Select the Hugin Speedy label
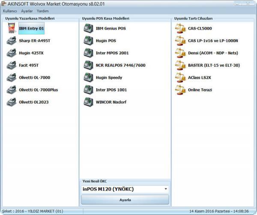257x215 pixels. [x=109, y=78]
